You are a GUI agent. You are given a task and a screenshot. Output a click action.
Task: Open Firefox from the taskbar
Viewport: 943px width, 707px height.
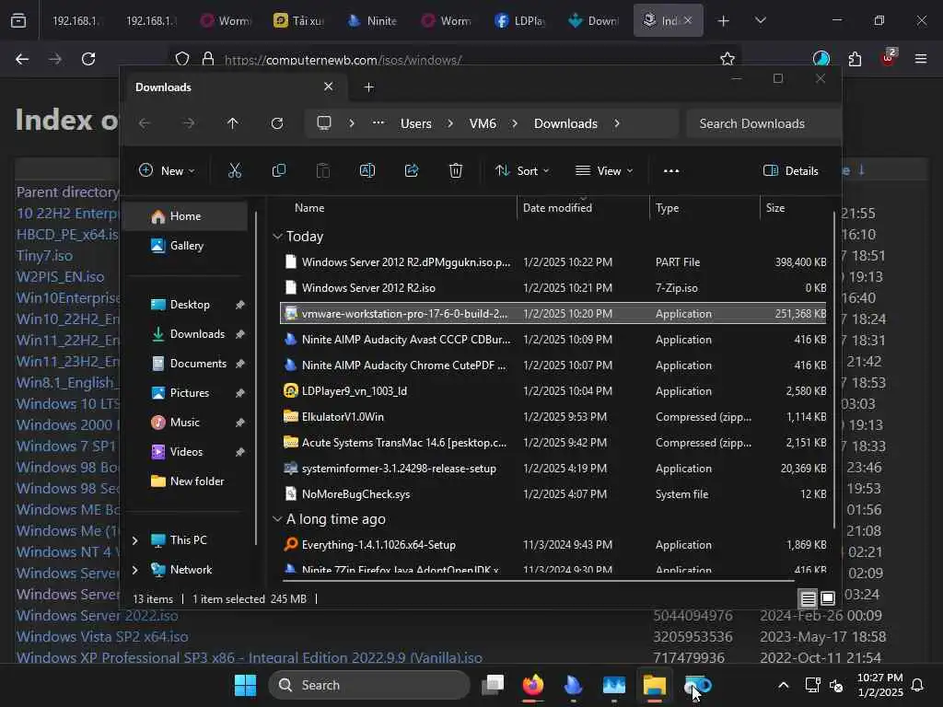pyautogui.click(x=533, y=685)
